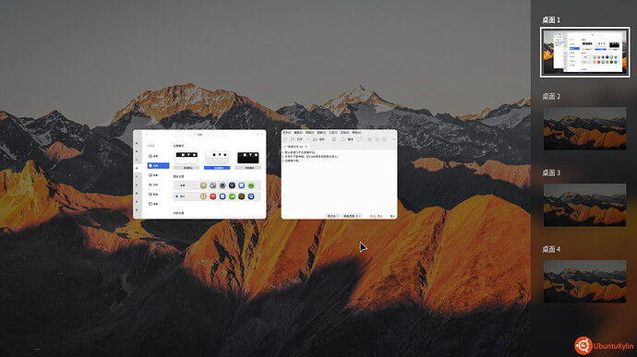
Task: Open the File menu in text editor
Action: point(287,133)
